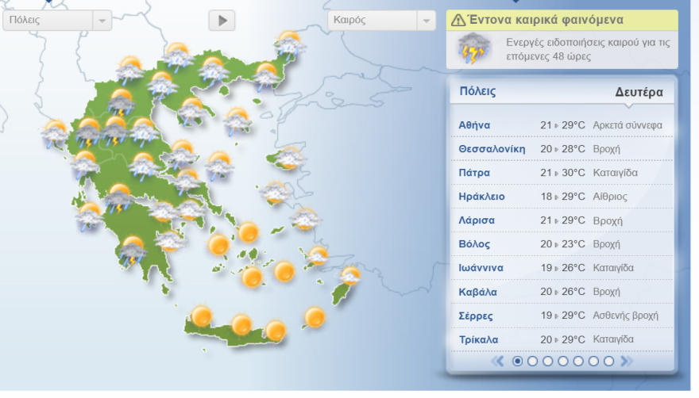Click the Πόλεις heading in the forecast panel
The width and height of the screenshot is (699, 398).
point(477,91)
